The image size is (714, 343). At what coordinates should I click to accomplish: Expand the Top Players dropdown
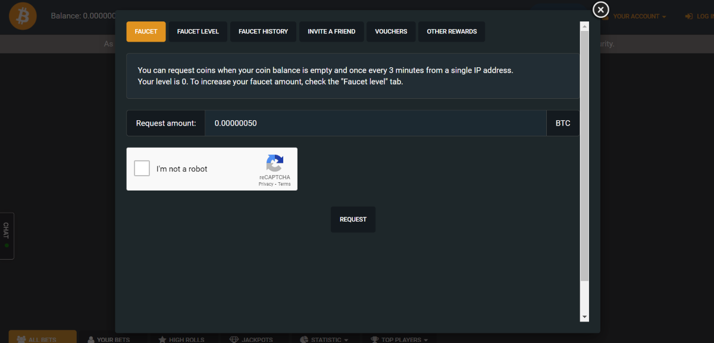click(x=399, y=339)
